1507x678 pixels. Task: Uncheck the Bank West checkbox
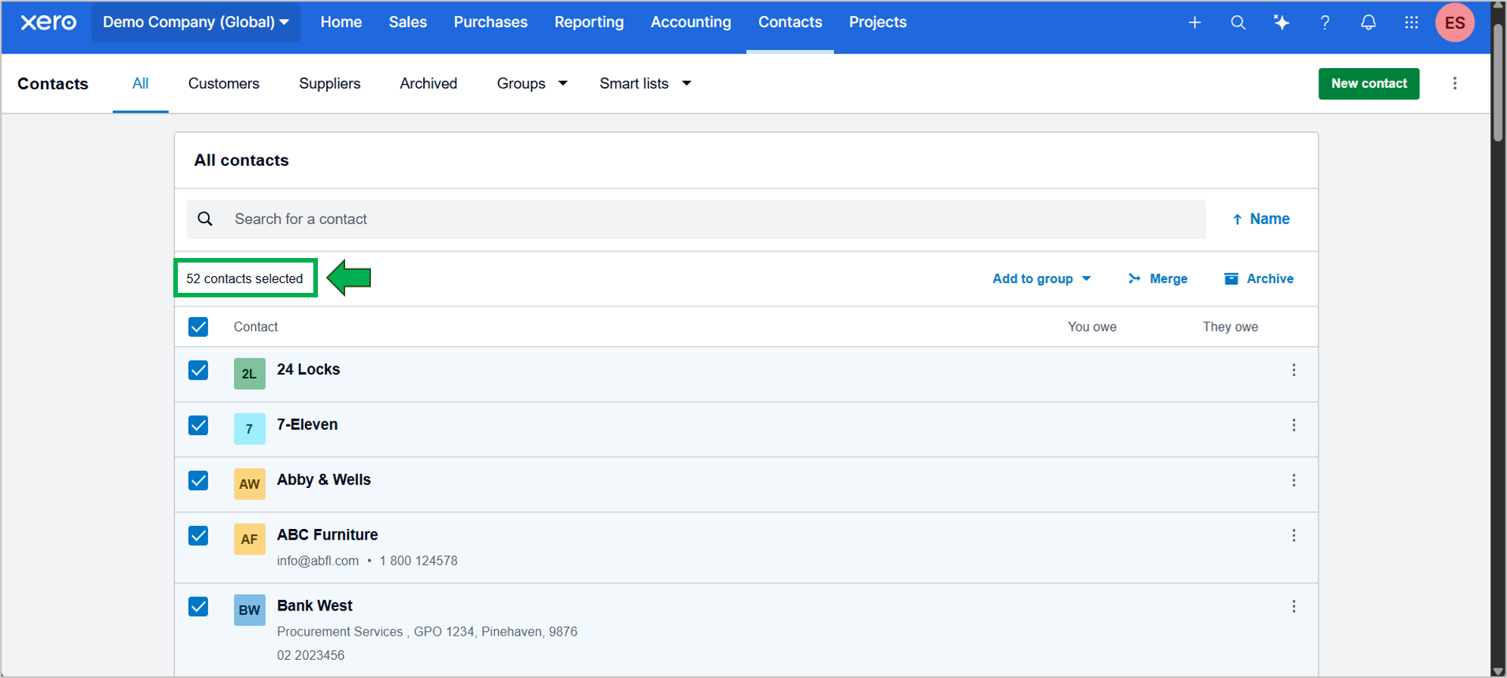[198, 607]
